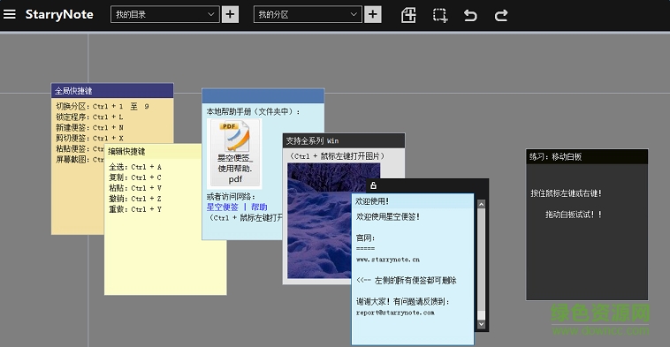Image resolution: width=670 pixels, height=347 pixels.
Task: Select the 练习：移动白板 note title
Action: (x=555, y=156)
